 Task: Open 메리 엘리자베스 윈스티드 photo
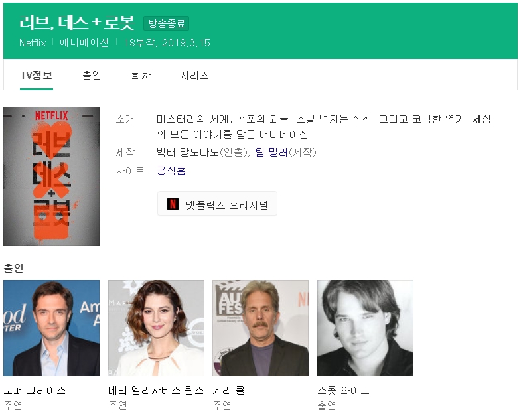pyautogui.click(x=156, y=328)
